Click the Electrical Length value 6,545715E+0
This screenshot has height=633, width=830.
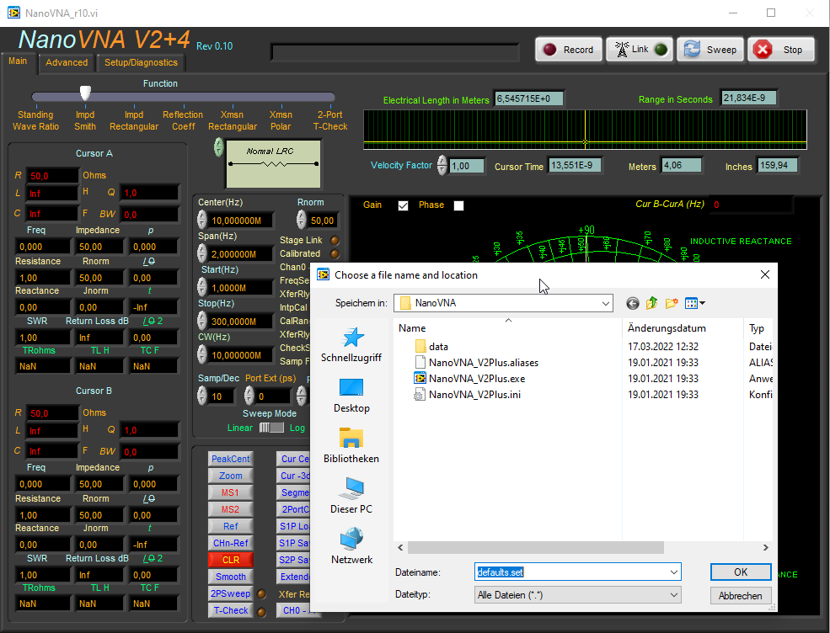[x=528, y=98]
